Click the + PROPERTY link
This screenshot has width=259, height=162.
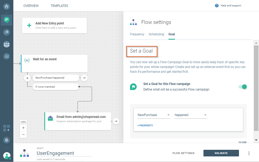[145, 126]
